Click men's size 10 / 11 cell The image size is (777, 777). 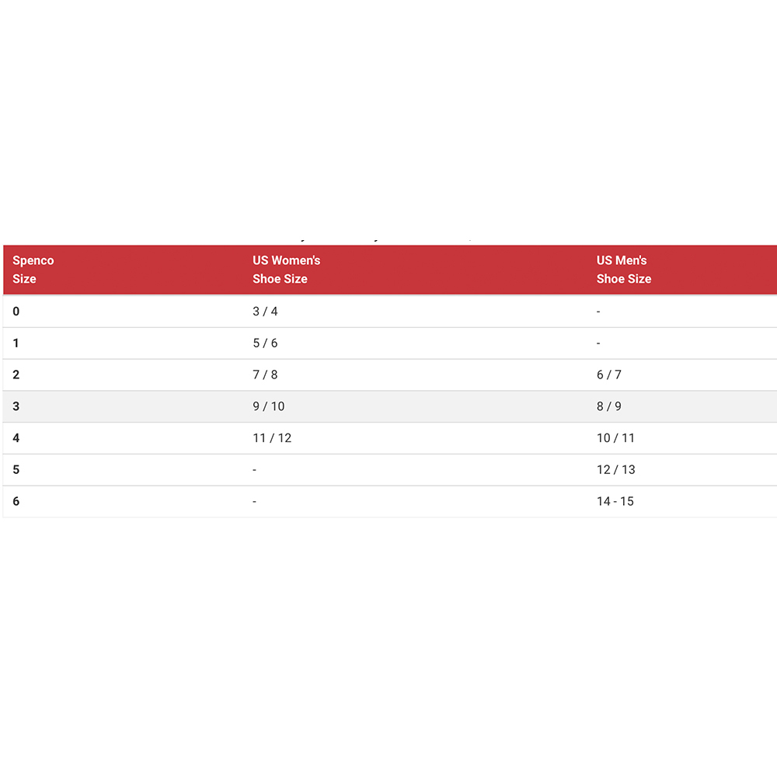click(615, 438)
